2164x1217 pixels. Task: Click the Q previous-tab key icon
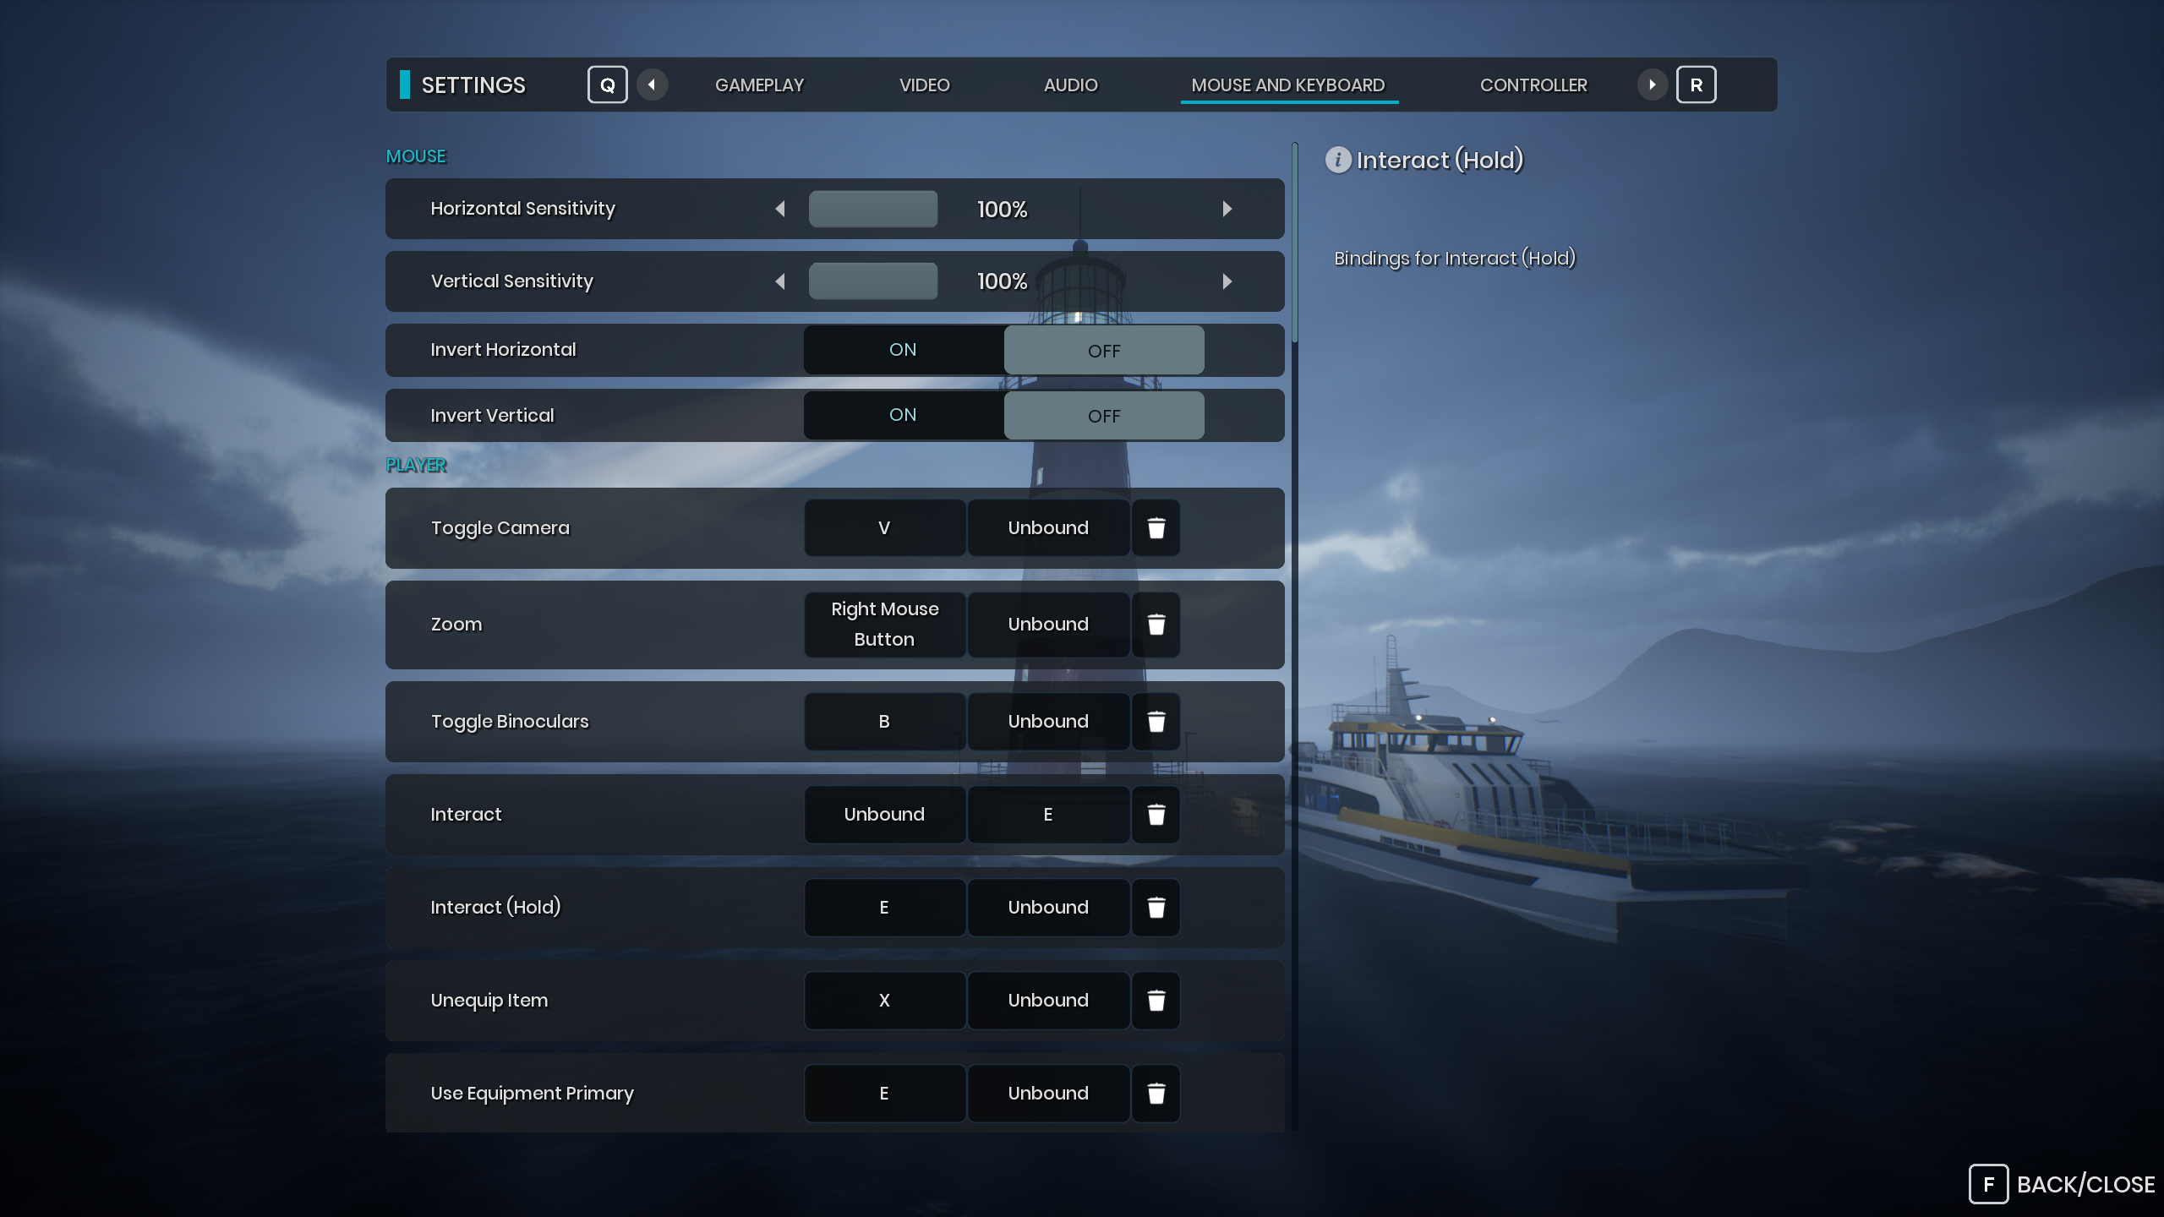(607, 85)
